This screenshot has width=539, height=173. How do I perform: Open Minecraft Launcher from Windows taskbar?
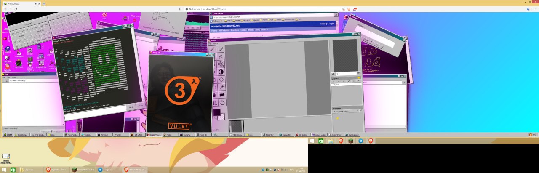pos(83,170)
